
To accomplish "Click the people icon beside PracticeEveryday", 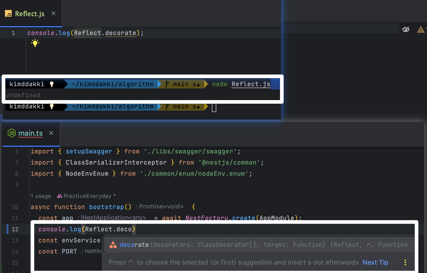I will pos(59,196).
